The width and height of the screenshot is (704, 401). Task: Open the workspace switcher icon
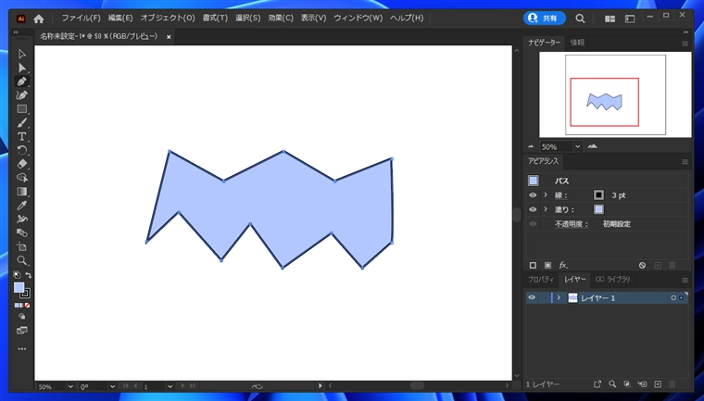[x=630, y=19]
